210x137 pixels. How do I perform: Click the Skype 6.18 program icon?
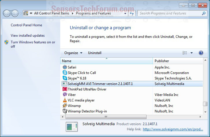pos(65,78)
